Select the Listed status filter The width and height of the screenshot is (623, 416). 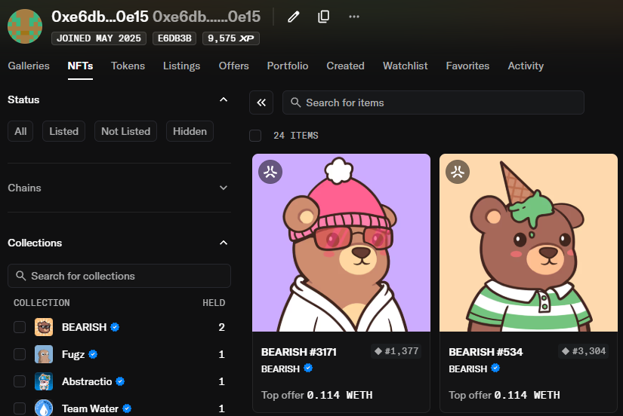point(63,131)
